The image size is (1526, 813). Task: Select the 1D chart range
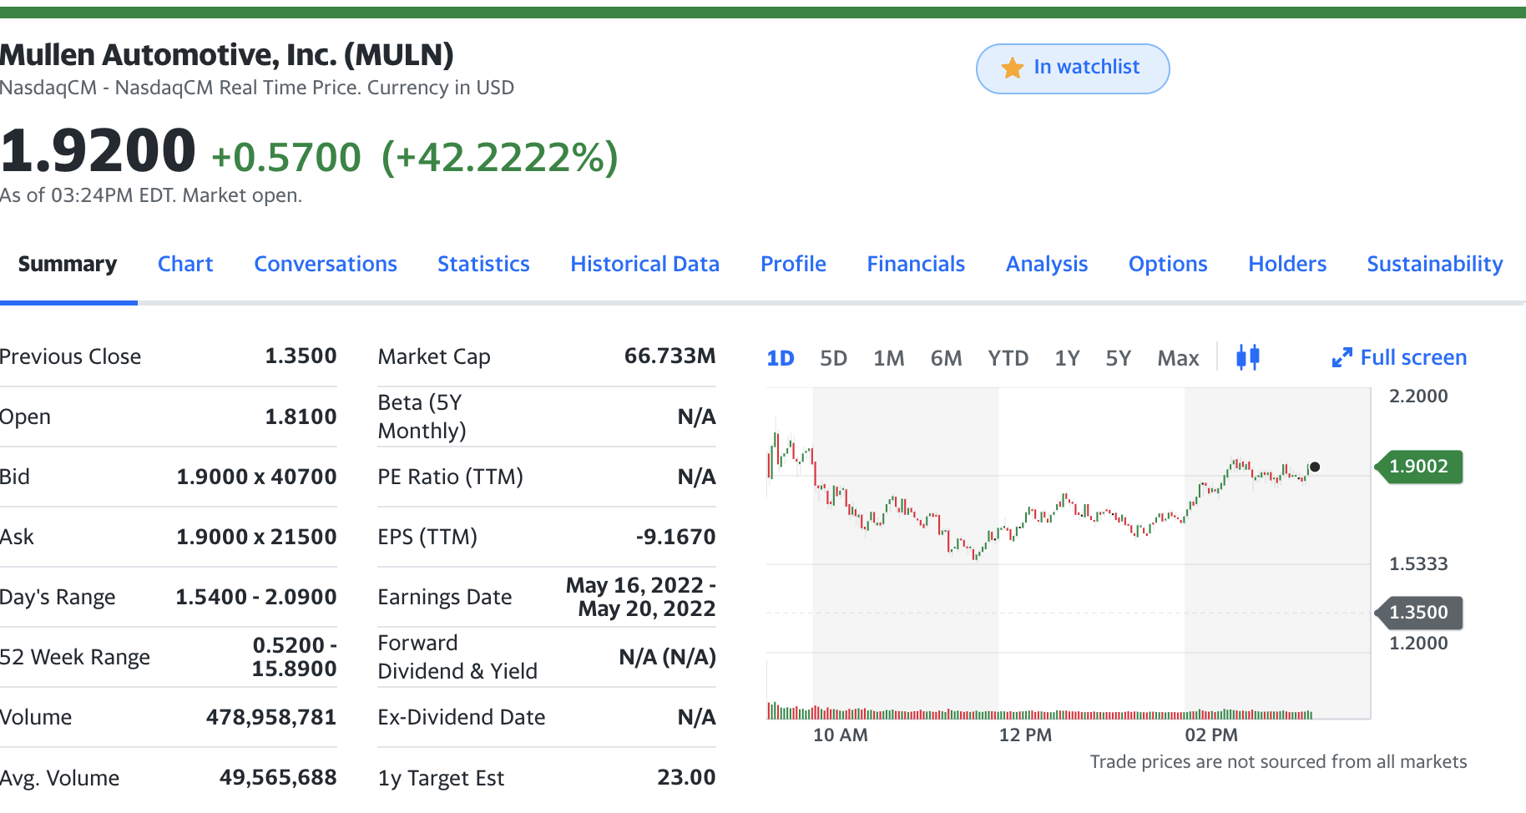(781, 358)
